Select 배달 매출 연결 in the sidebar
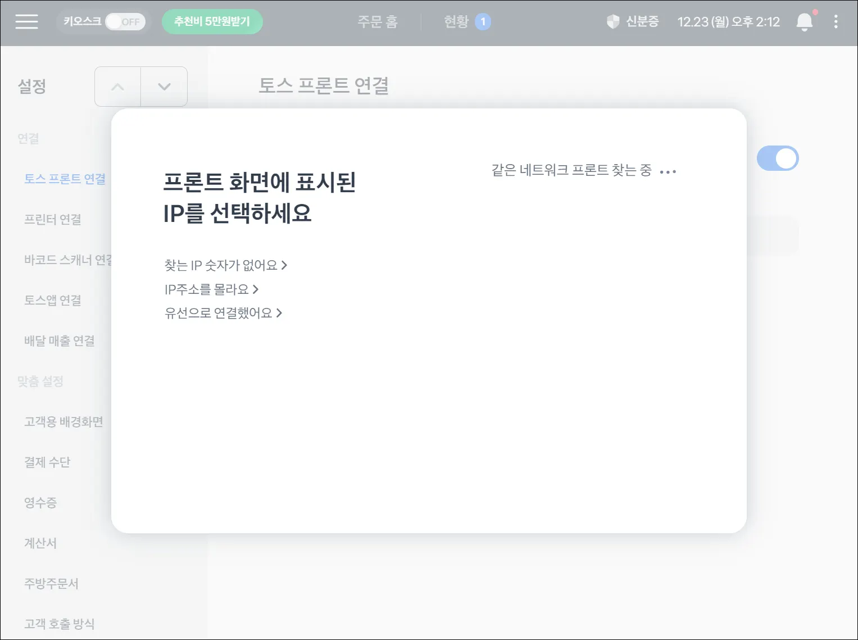Screen dimensions: 858x640 pos(60,341)
